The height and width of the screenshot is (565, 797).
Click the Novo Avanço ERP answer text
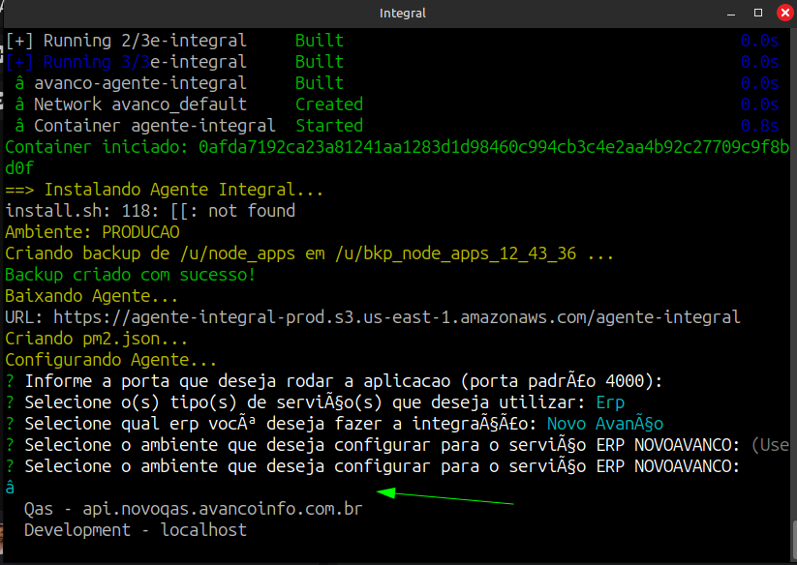pos(604,424)
